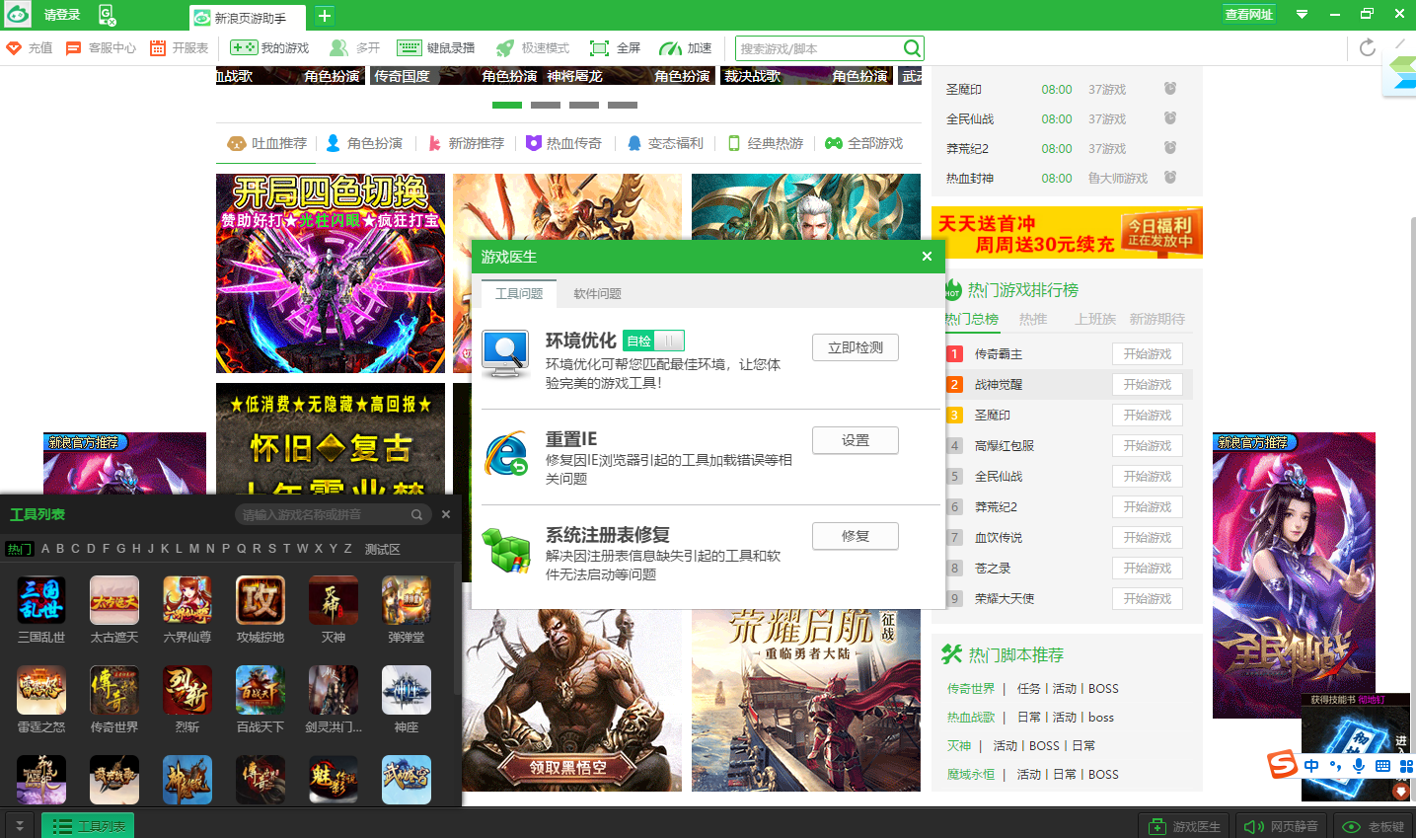Toggle the 自检 switch for 环境优化
Screen dimensions: 1416x838
click(x=668, y=341)
